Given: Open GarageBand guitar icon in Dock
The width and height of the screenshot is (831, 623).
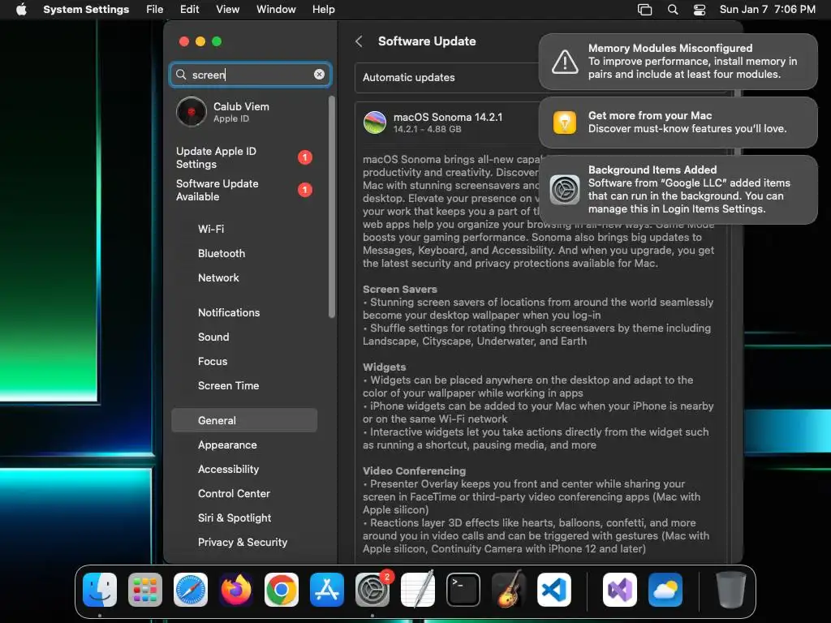Looking at the screenshot, I should pyautogui.click(x=509, y=590).
